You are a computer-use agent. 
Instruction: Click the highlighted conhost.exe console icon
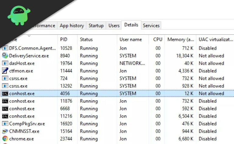[x=5, y=94]
